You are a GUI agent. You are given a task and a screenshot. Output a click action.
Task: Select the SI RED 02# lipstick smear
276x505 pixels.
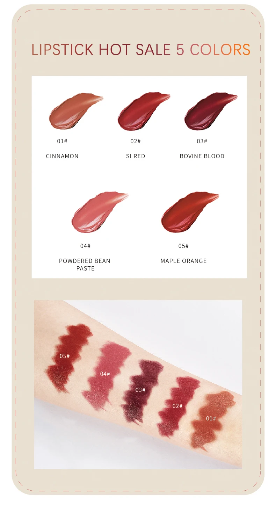(143, 110)
